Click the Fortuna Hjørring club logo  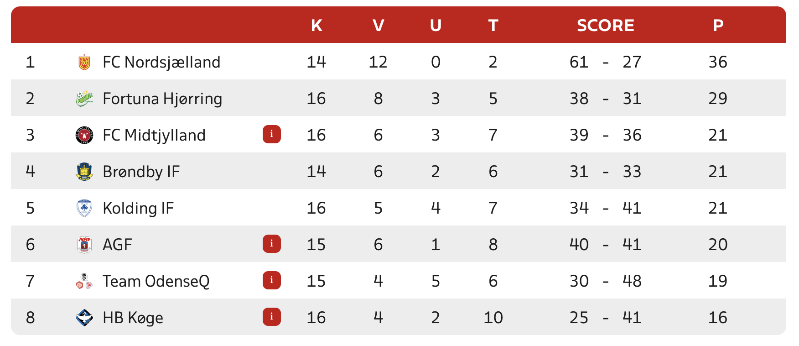(84, 99)
